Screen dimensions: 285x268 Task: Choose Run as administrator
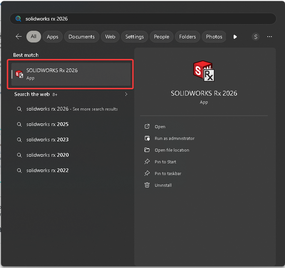[175, 138]
